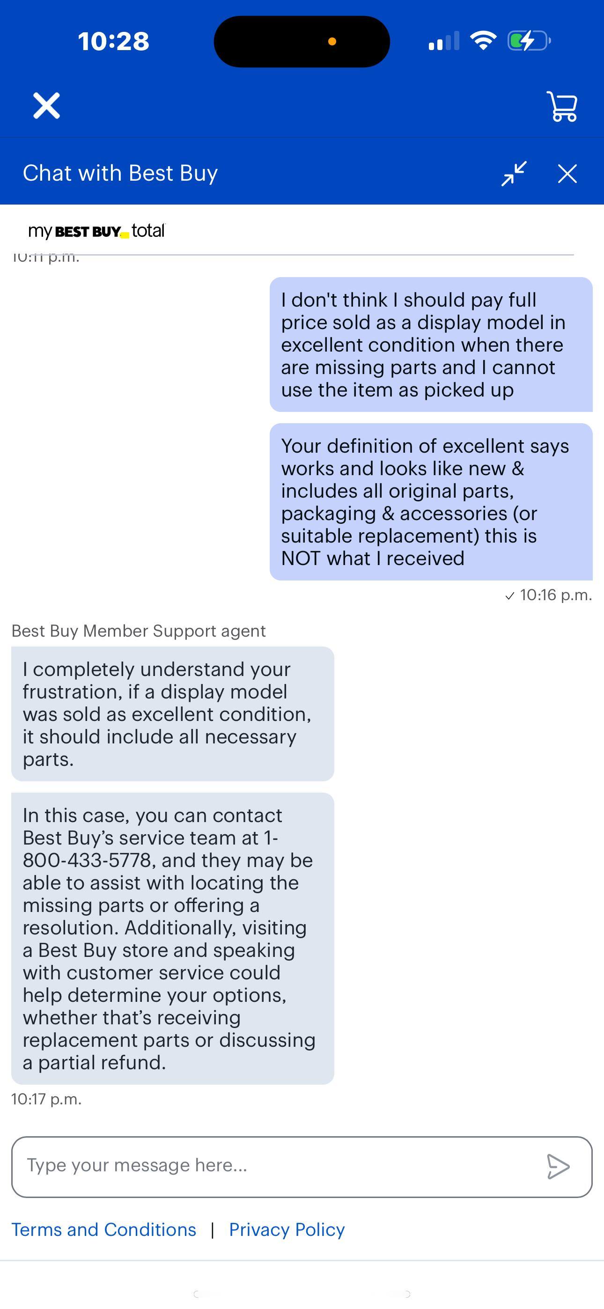
Task: Tap the Best Buy Member Support agent label
Action: tap(138, 630)
